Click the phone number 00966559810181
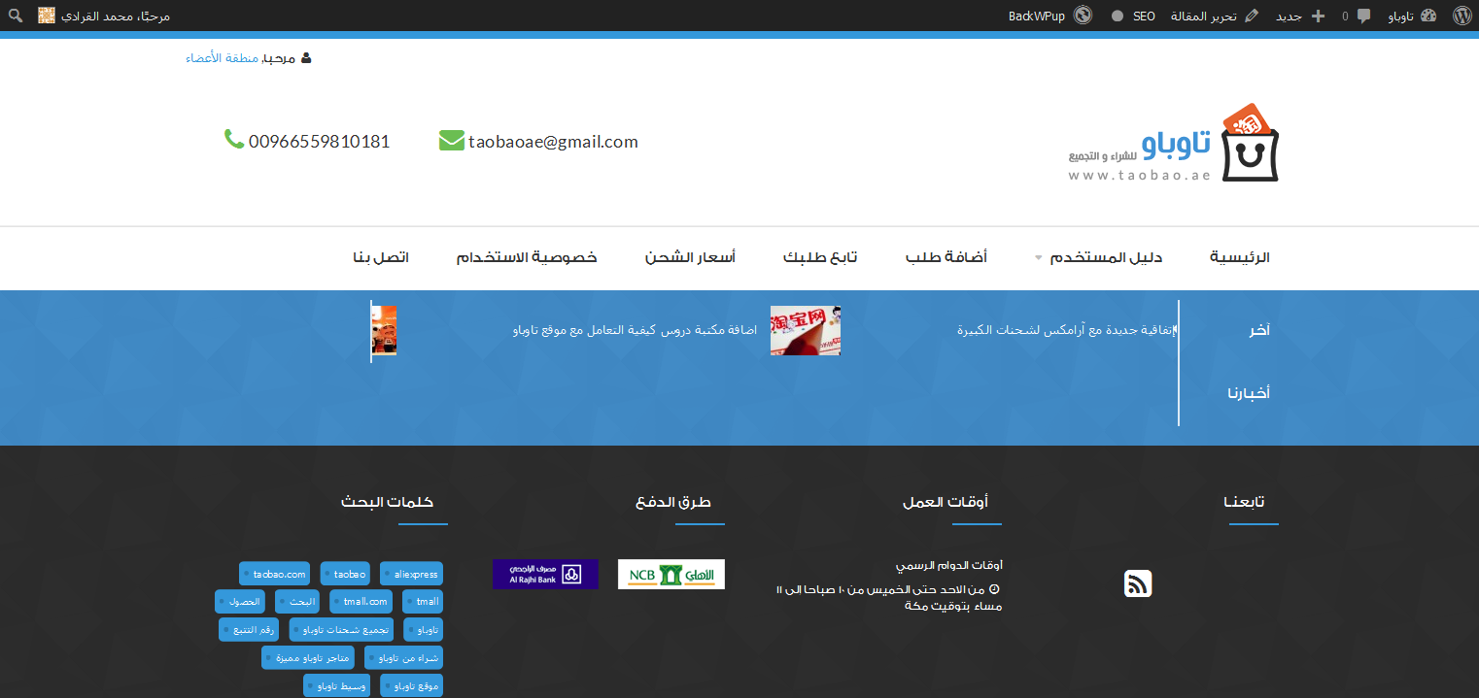This screenshot has width=1479, height=698. [x=319, y=142]
